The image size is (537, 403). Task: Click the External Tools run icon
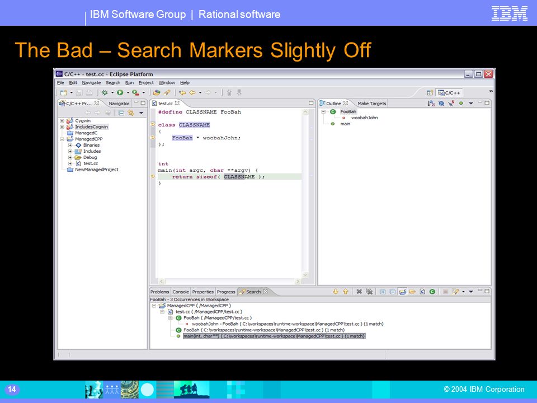135,92
